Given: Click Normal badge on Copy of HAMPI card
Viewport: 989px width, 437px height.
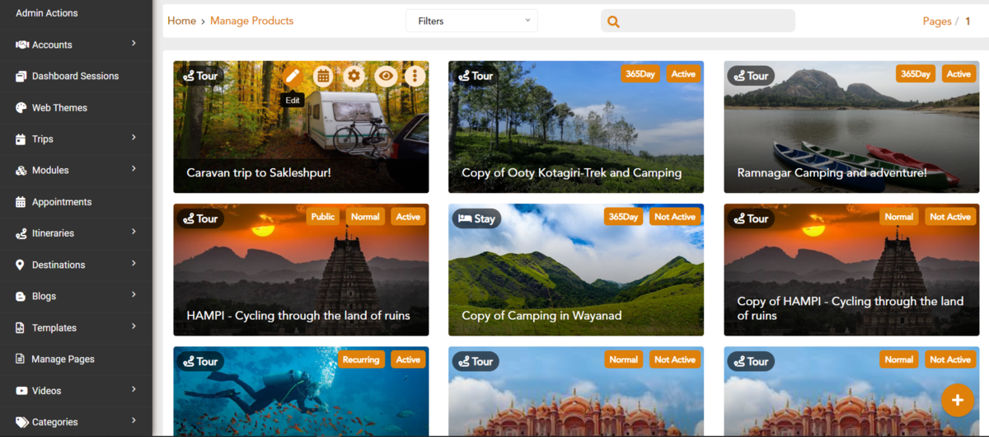Looking at the screenshot, I should click(x=899, y=217).
